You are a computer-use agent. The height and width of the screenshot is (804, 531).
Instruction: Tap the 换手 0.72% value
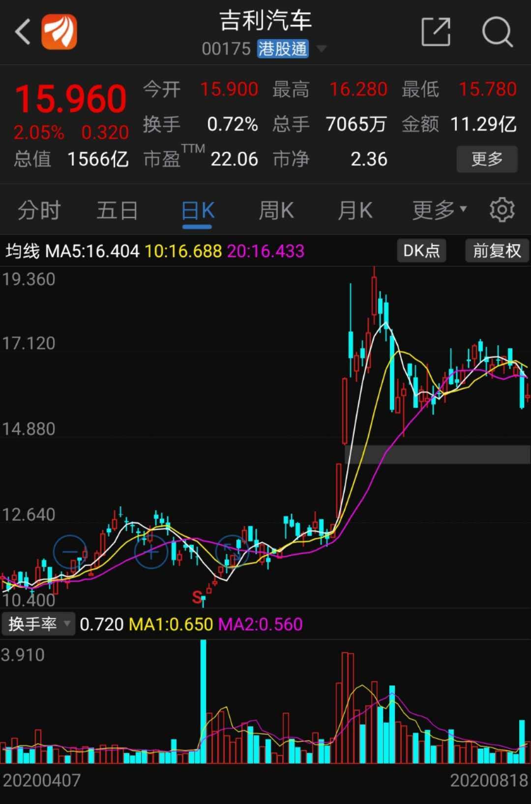[x=233, y=124]
